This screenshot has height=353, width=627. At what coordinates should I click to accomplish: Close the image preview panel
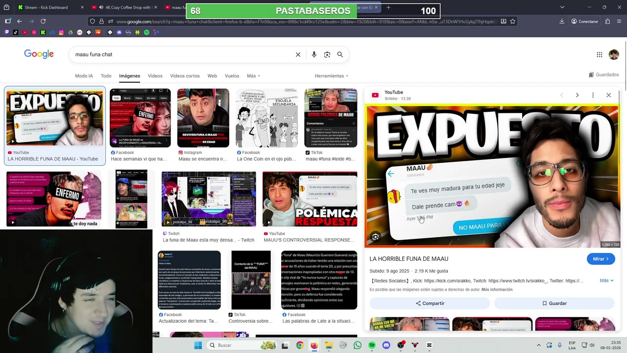[608, 95]
